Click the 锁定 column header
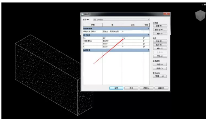The height and width of the screenshot is (120, 207). pyautogui.click(x=146, y=25)
